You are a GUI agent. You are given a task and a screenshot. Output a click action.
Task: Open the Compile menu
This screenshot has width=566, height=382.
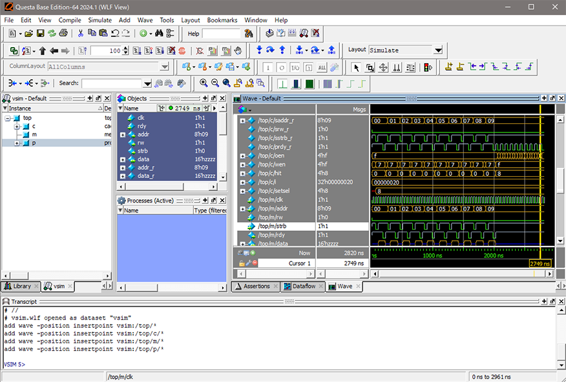click(x=70, y=20)
